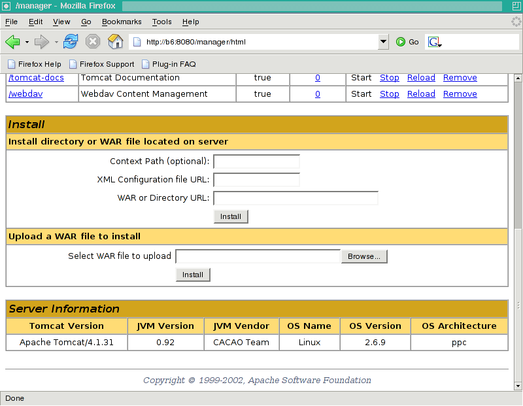523x406 pixels.
Task: Click the vertical scrollbar up arrow
Action: pyautogui.click(x=518, y=78)
